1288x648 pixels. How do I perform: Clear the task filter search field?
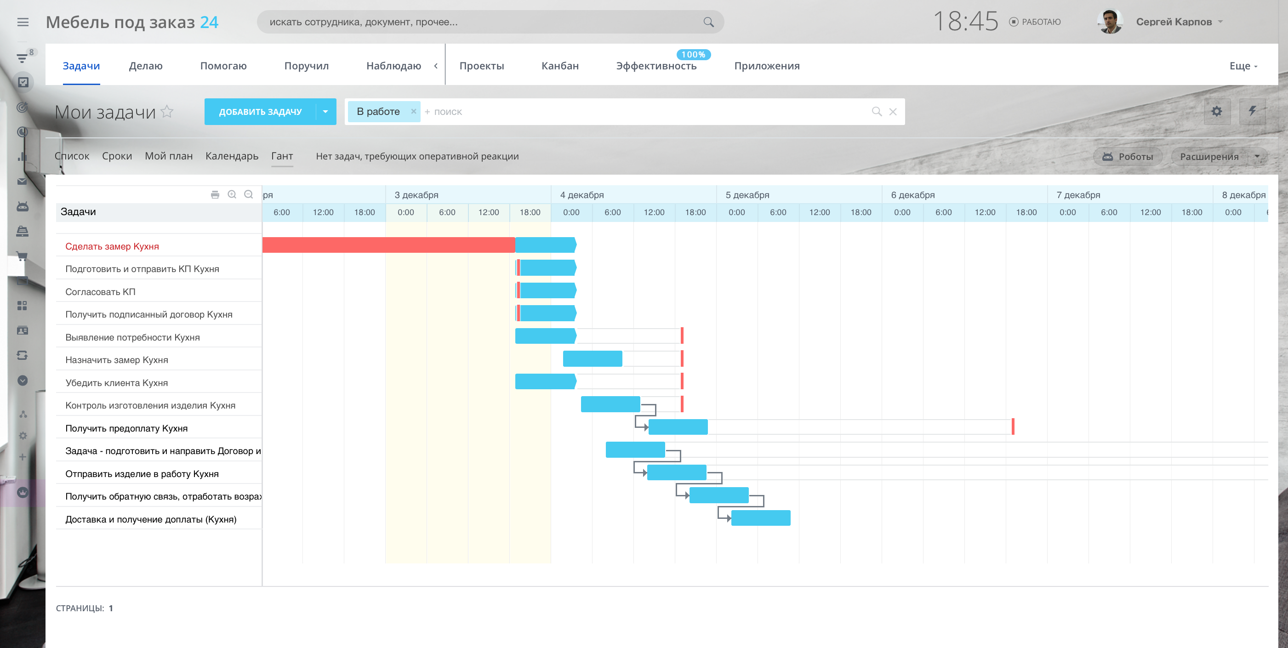coord(893,112)
